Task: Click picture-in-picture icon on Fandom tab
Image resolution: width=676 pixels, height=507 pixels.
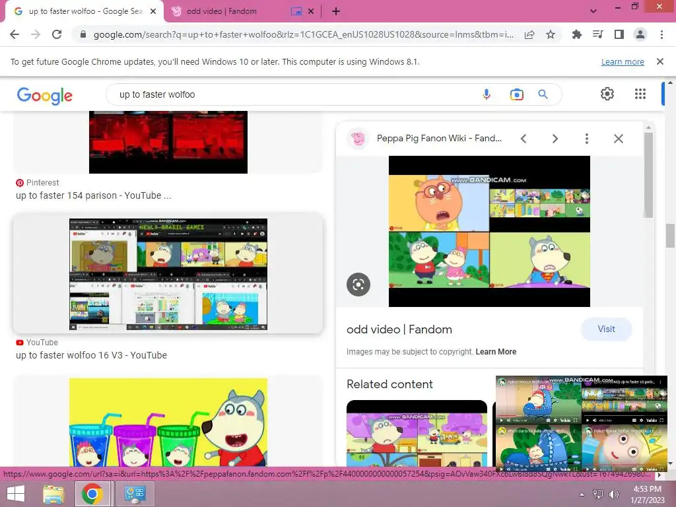Action: pyautogui.click(x=296, y=11)
